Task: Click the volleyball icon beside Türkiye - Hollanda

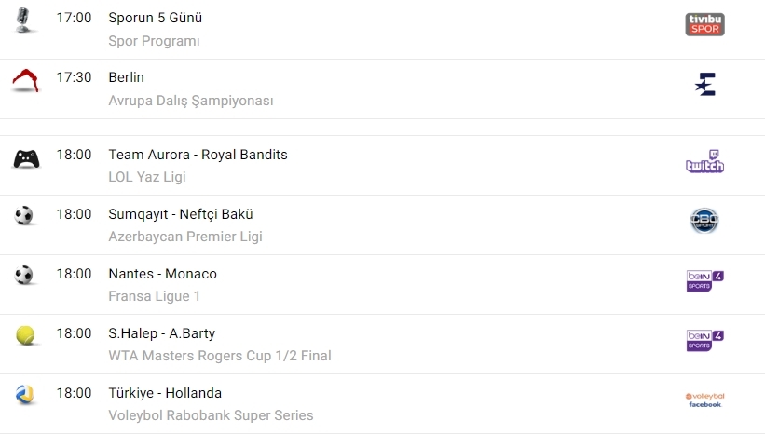Action: pyautogui.click(x=25, y=395)
